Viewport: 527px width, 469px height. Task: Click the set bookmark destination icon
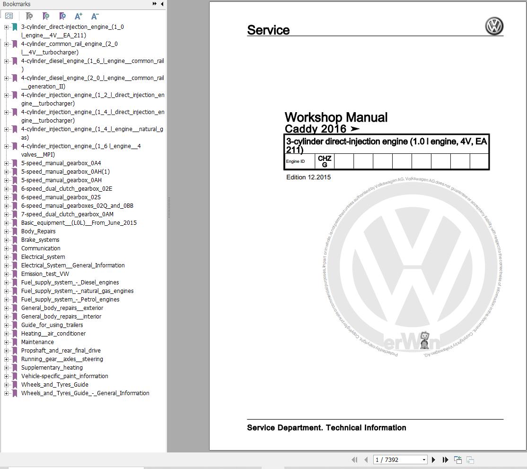pyautogui.click(x=62, y=16)
